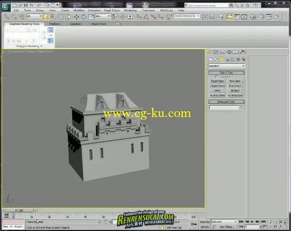291x231 pixels.
Task: Toggle the selection lock icon in status bar
Action: coord(99,222)
